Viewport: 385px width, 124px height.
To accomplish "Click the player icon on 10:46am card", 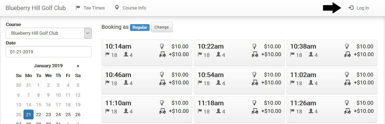I will click(126, 82).
